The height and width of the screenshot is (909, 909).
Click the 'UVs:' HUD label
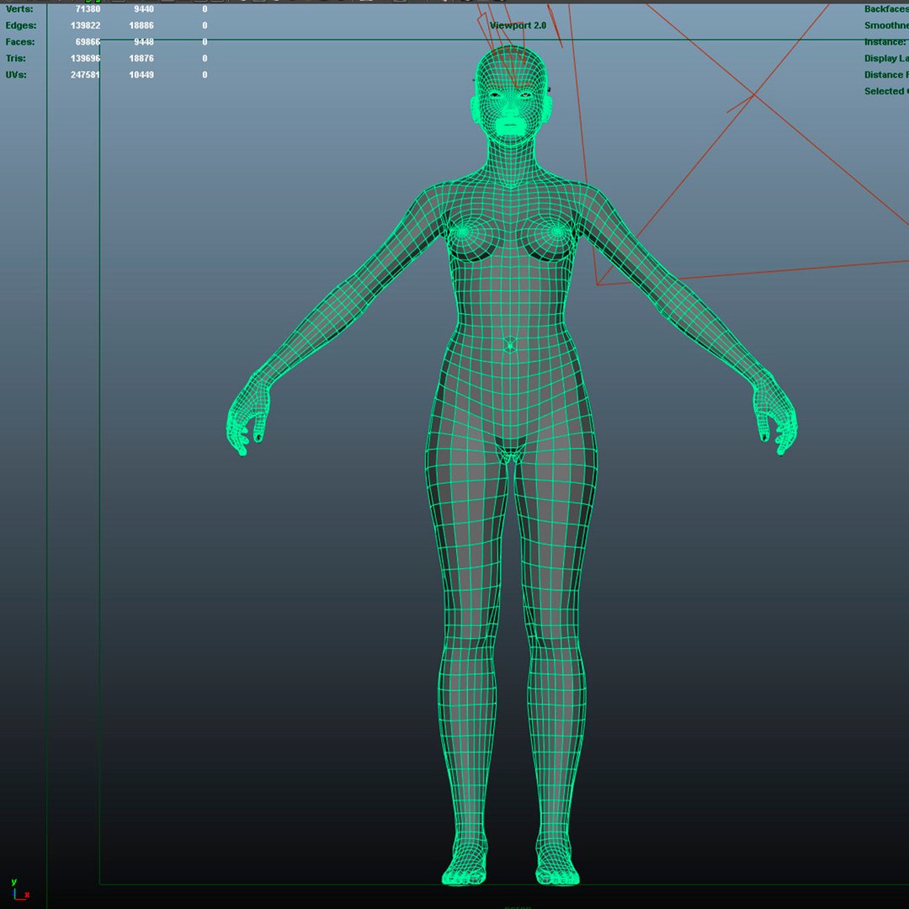[16, 75]
